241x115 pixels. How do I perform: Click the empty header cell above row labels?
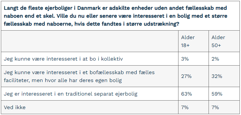[90, 41]
